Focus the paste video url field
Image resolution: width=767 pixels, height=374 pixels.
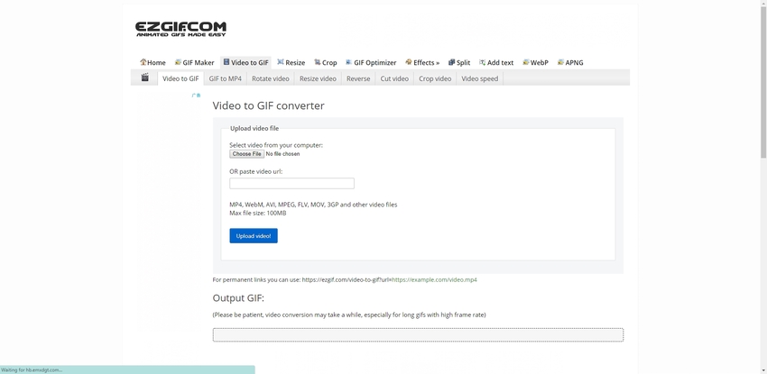click(x=291, y=184)
